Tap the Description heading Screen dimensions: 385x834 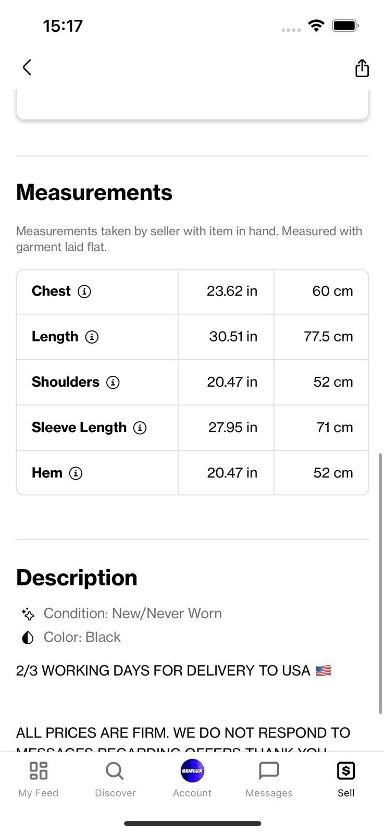tap(77, 578)
